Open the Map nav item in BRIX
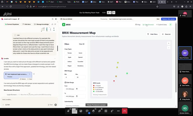This screenshot has width=193, height=116. coord(138,25)
